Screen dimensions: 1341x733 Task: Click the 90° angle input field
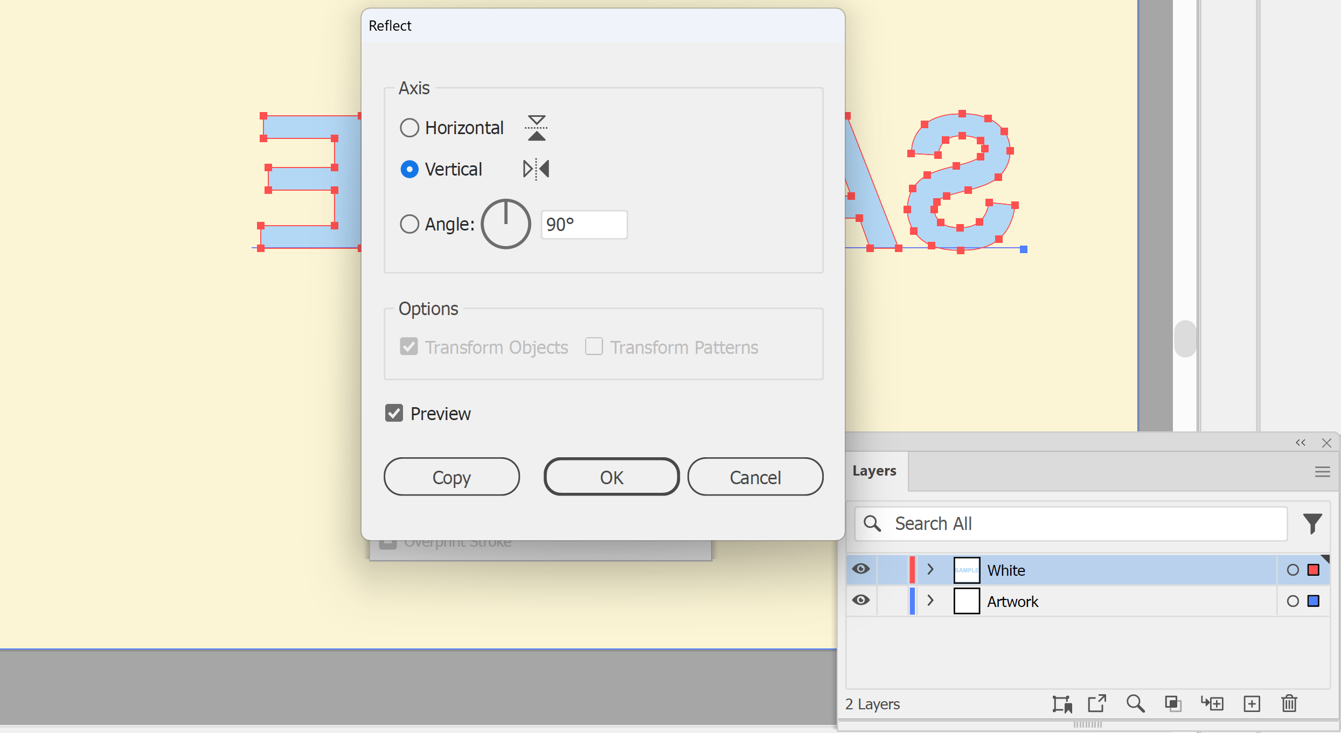[584, 225]
